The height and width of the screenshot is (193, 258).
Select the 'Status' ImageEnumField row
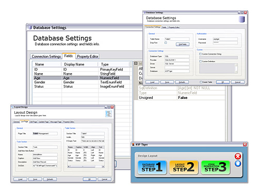click(82, 86)
